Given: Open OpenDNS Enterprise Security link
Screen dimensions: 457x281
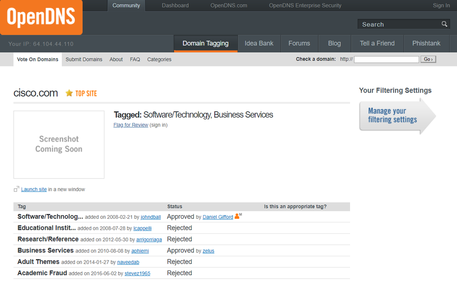Looking at the screenshot, I should (x=305, y=5).
